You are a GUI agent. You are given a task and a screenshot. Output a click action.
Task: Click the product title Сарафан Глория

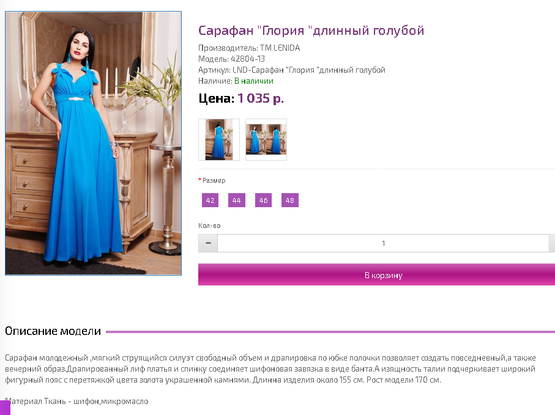(x=311, y=31)
